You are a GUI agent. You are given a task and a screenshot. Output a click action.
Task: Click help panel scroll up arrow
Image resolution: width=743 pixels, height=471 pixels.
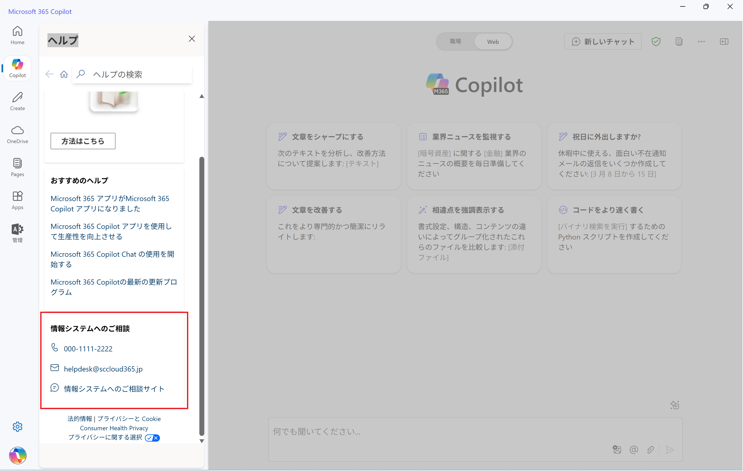(201, 96)
